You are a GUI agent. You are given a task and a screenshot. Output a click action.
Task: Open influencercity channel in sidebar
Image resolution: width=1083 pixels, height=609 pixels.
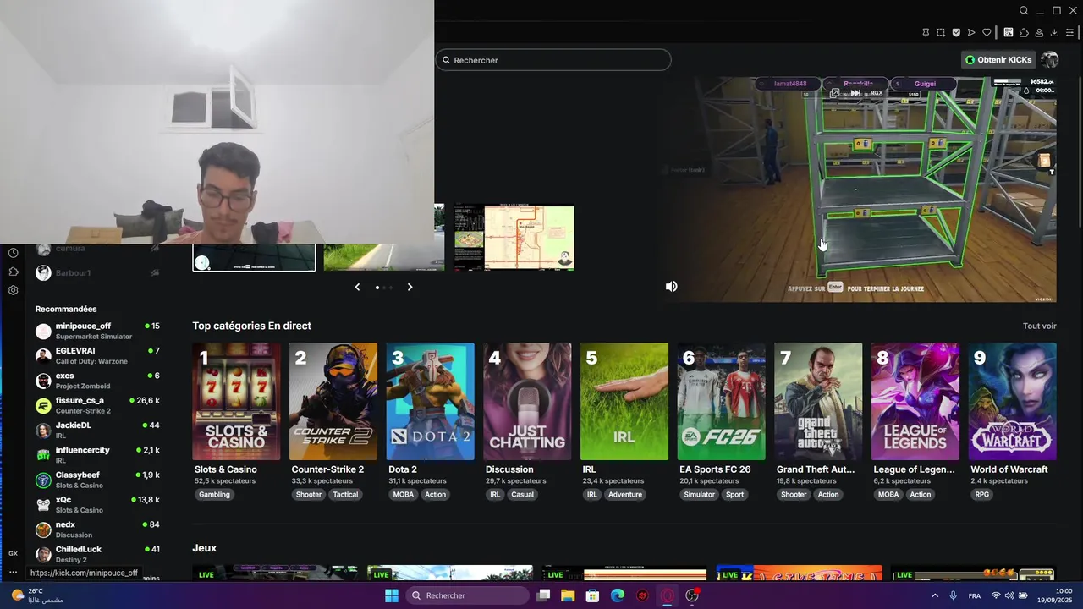pos(97,454)
